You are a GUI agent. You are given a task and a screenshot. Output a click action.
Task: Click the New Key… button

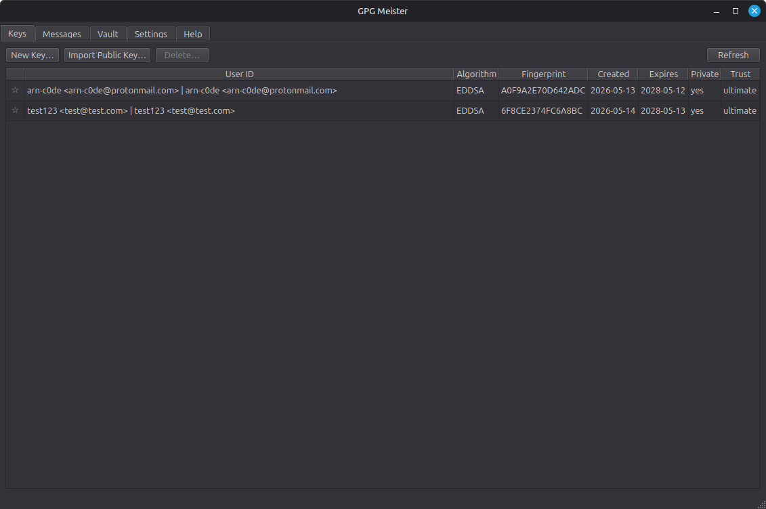tap(33, 55)
